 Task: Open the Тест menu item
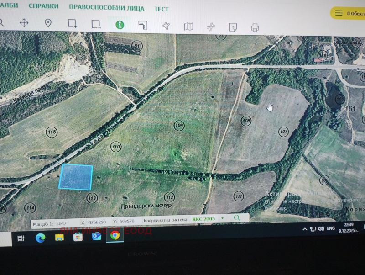point(162,9)
